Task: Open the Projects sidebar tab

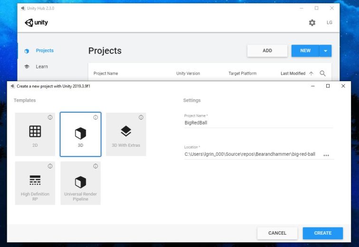Action: 45,51
